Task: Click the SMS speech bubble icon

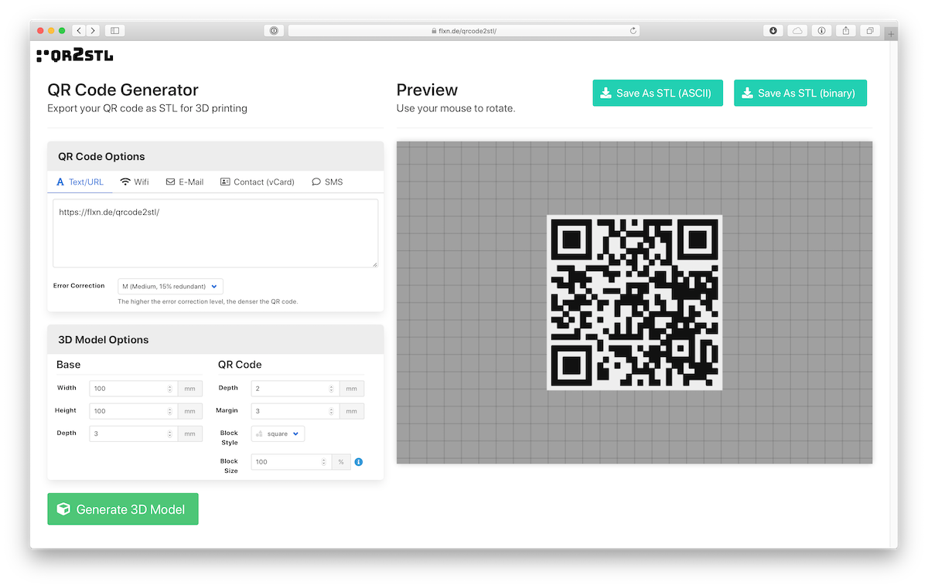Action: pos(315,182)
